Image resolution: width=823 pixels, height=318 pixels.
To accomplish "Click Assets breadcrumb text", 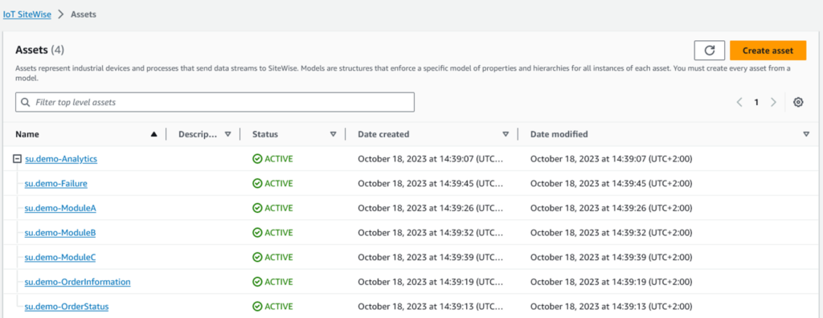I will (84, 14).
